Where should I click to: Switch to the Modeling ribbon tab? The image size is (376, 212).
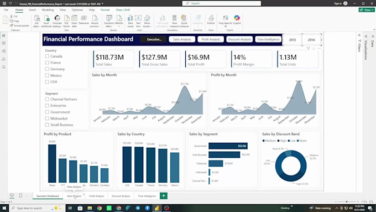48,10
